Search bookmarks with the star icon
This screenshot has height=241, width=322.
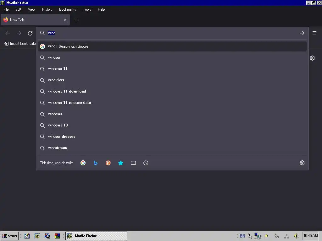coord(121,163)
